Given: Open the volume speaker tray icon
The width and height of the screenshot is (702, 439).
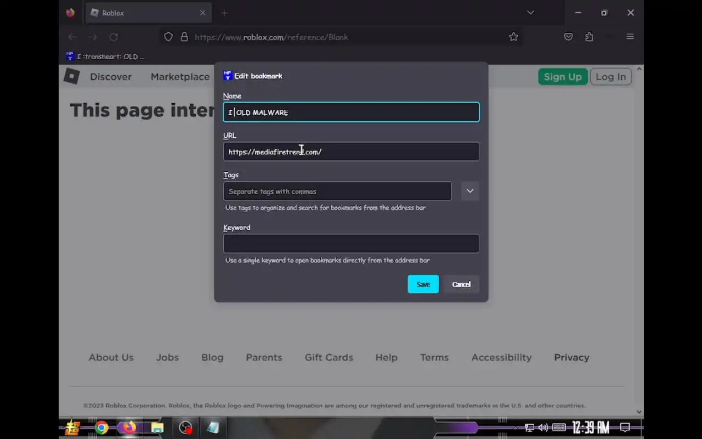Looking at the screenshot, I should 544,428.
